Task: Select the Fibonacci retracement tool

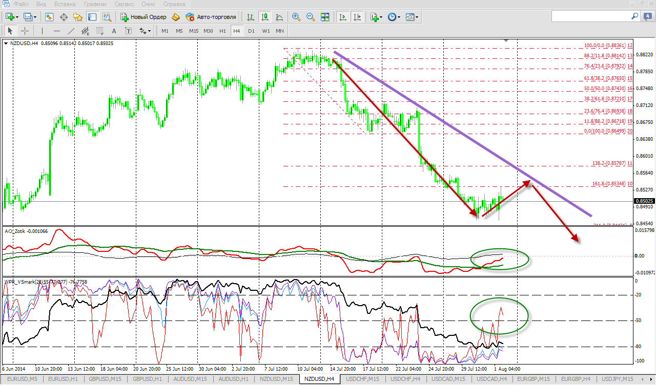Action: point(99,31)
